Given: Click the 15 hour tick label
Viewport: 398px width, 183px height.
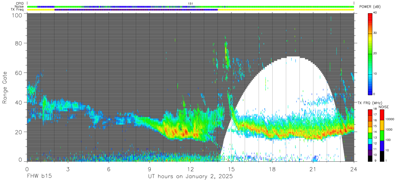Looking at the screenshot, I should (231, 169).
